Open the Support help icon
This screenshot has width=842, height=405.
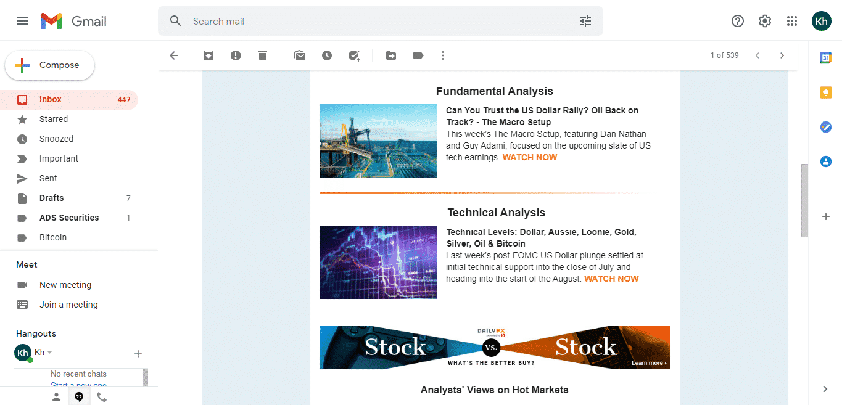pos(738,21)
